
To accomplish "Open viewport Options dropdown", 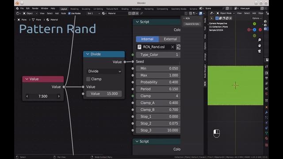I will tap(256, 18).
